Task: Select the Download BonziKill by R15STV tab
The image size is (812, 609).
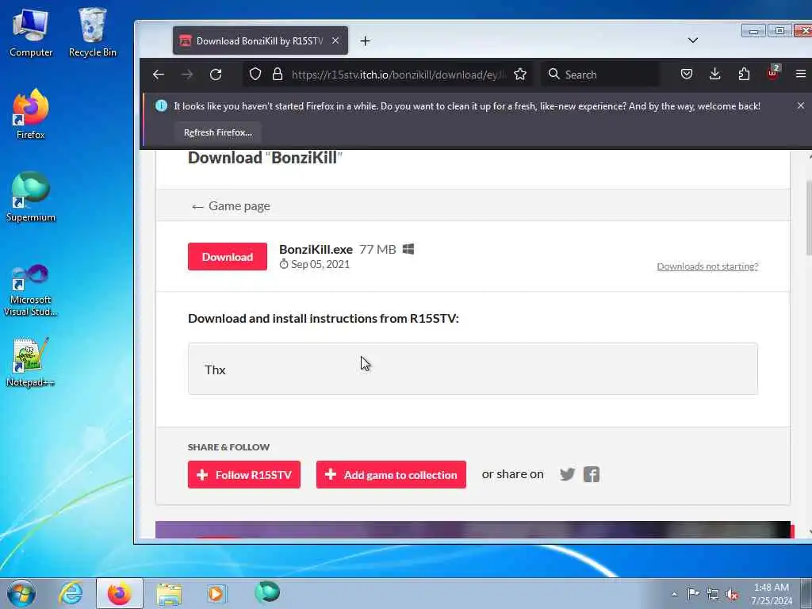Action: click(x=260, y=41)
